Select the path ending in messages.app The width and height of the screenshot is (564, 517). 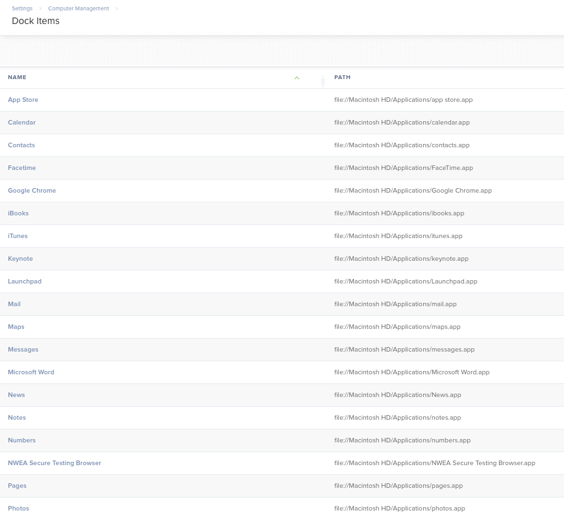pos(404,350)
